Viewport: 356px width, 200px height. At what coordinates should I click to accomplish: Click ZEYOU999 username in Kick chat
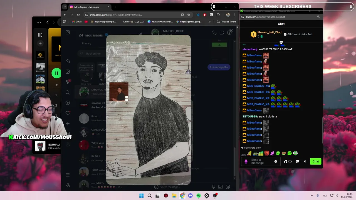250,116
